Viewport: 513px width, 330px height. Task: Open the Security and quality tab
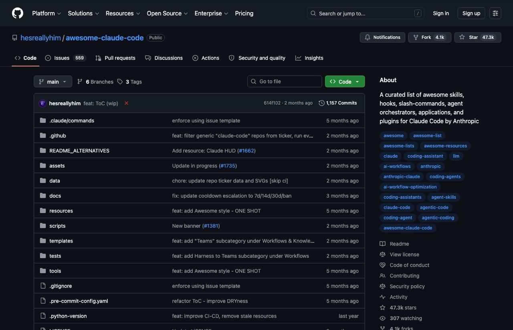257,58
